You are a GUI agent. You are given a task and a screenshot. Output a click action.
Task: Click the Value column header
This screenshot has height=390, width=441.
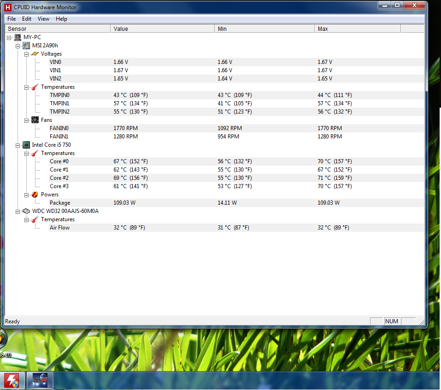163,29
